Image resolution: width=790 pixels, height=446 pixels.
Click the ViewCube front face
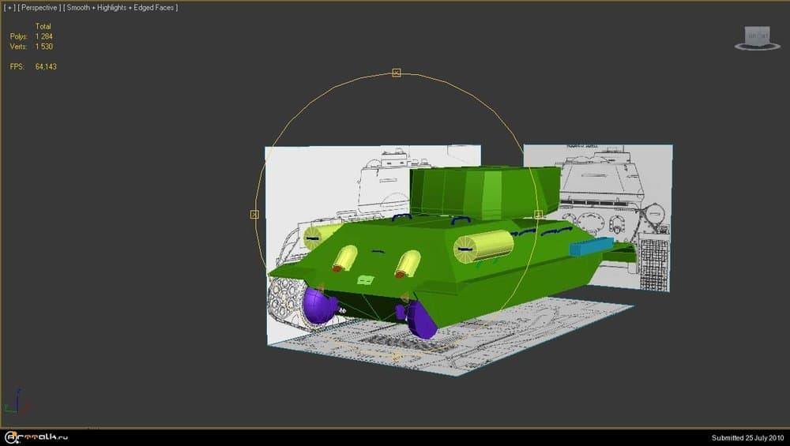pos(757,36)
